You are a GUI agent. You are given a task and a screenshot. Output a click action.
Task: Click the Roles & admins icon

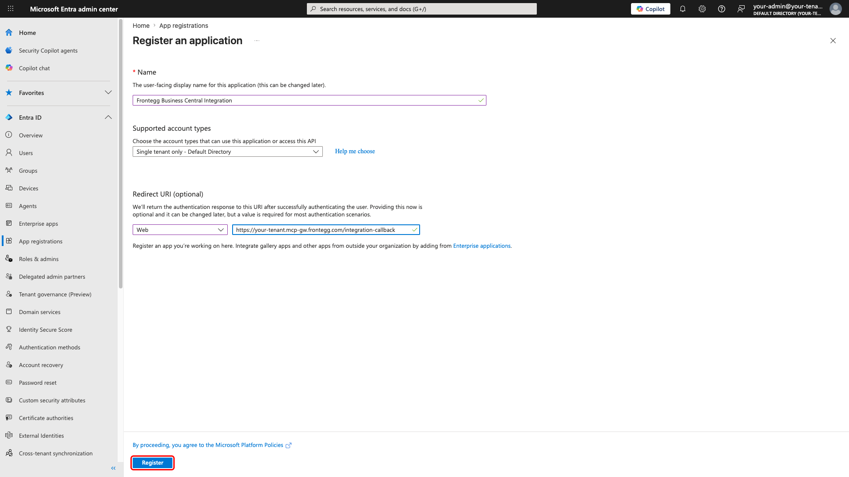pyautogui.click(x=9, y=259)
